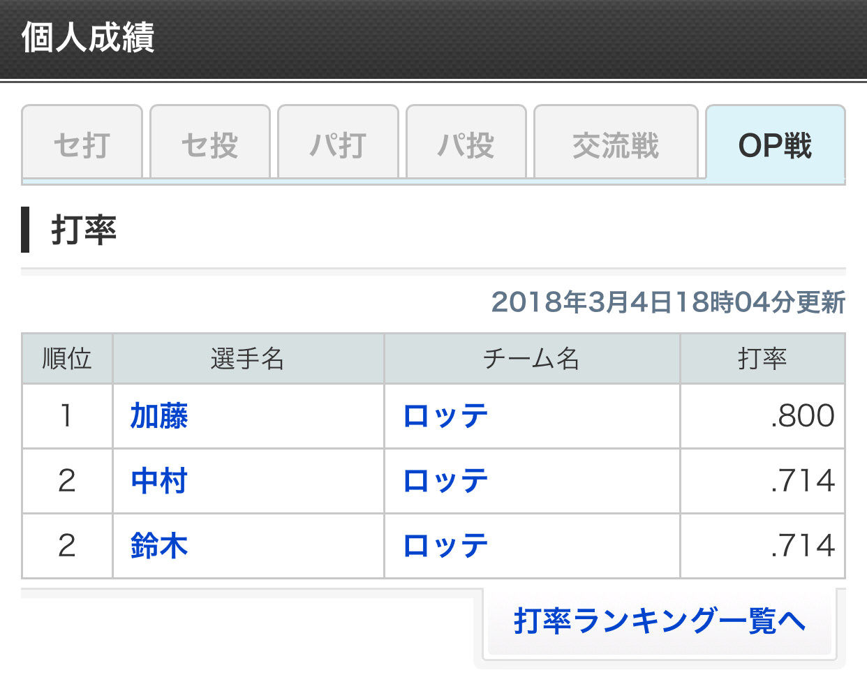Select the OP戦 tab
Image resolution: width=867 pixels, height=675 pixels.
775,145
